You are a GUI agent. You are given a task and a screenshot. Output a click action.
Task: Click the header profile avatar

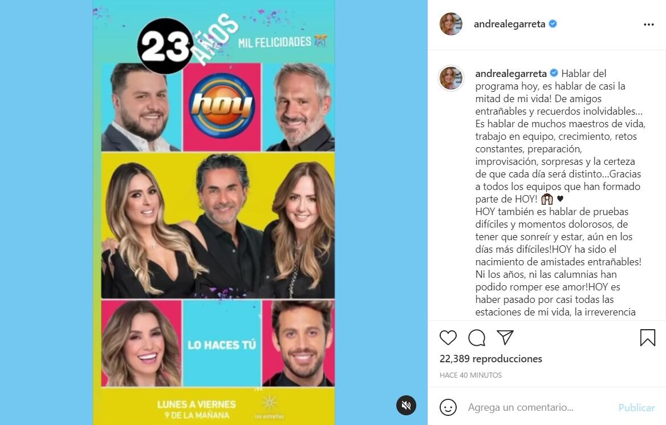pos(450,24)
